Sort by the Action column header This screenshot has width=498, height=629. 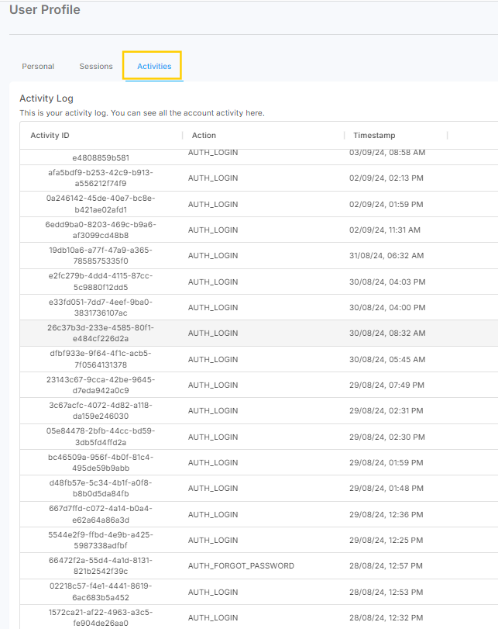204,136
